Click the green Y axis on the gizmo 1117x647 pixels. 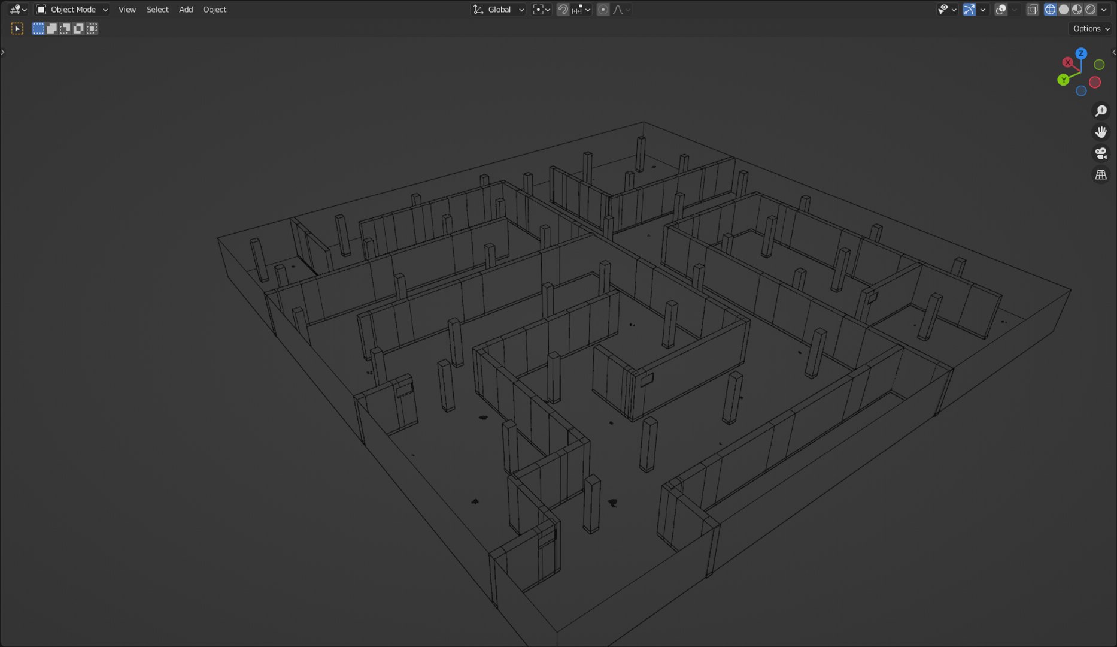click(1063, 80)
